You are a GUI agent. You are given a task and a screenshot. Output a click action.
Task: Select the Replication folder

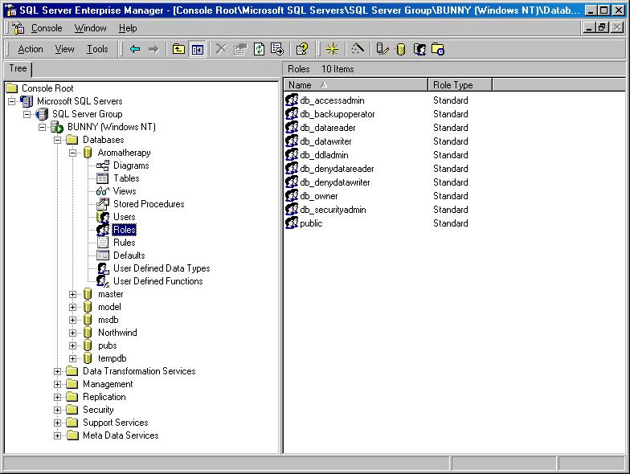(104, 397)
